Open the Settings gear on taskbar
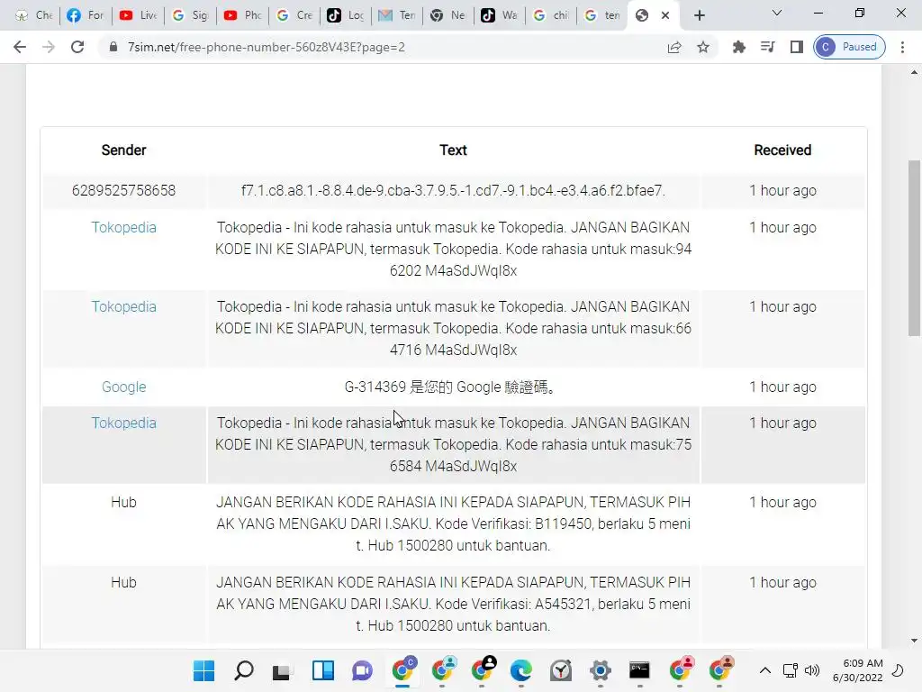922x692 pixels. (601, 670)
